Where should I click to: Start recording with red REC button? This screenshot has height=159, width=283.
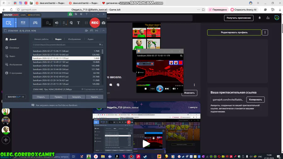click(95, 23)
